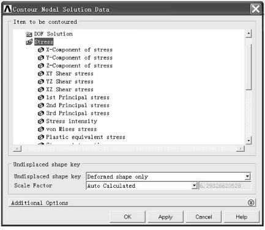Screen dimensions: 265x230
Task: Choose Z-Component of stress
Action: point(80,66)
